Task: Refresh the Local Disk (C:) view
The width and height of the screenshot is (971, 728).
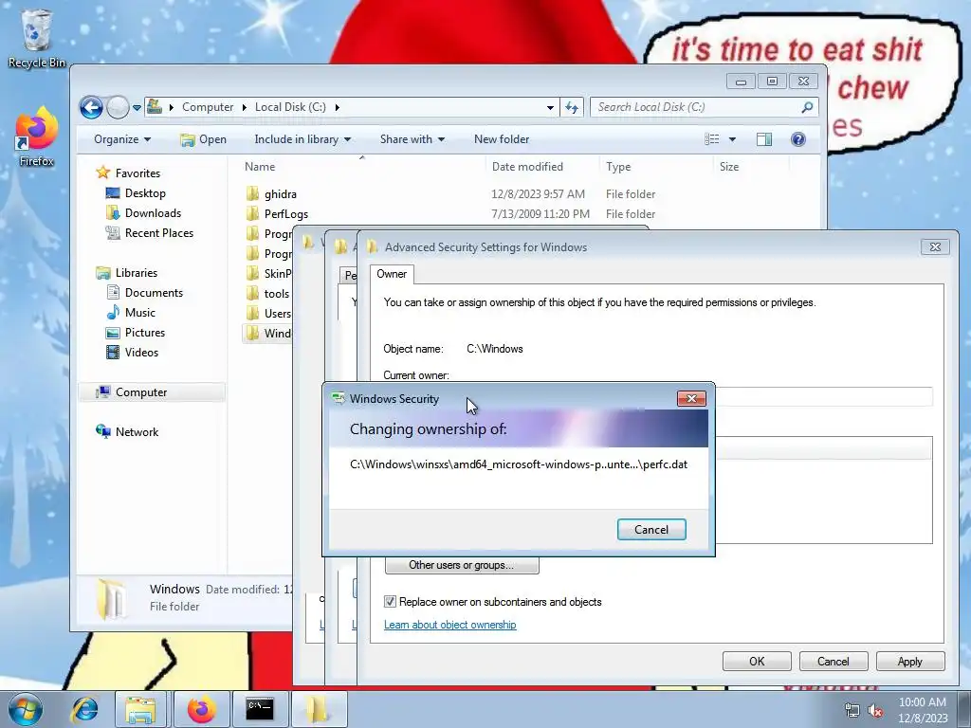Action: point(572,107)
